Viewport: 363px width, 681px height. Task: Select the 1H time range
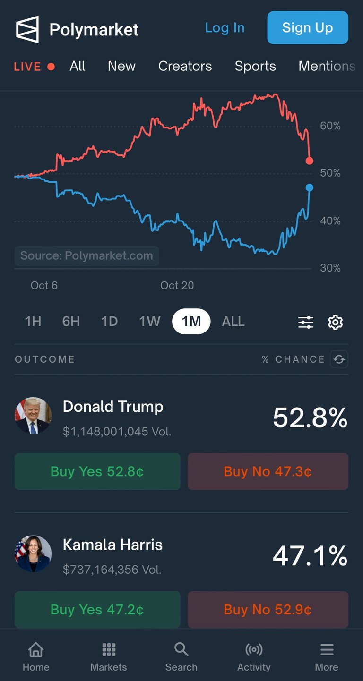point(33,322)
